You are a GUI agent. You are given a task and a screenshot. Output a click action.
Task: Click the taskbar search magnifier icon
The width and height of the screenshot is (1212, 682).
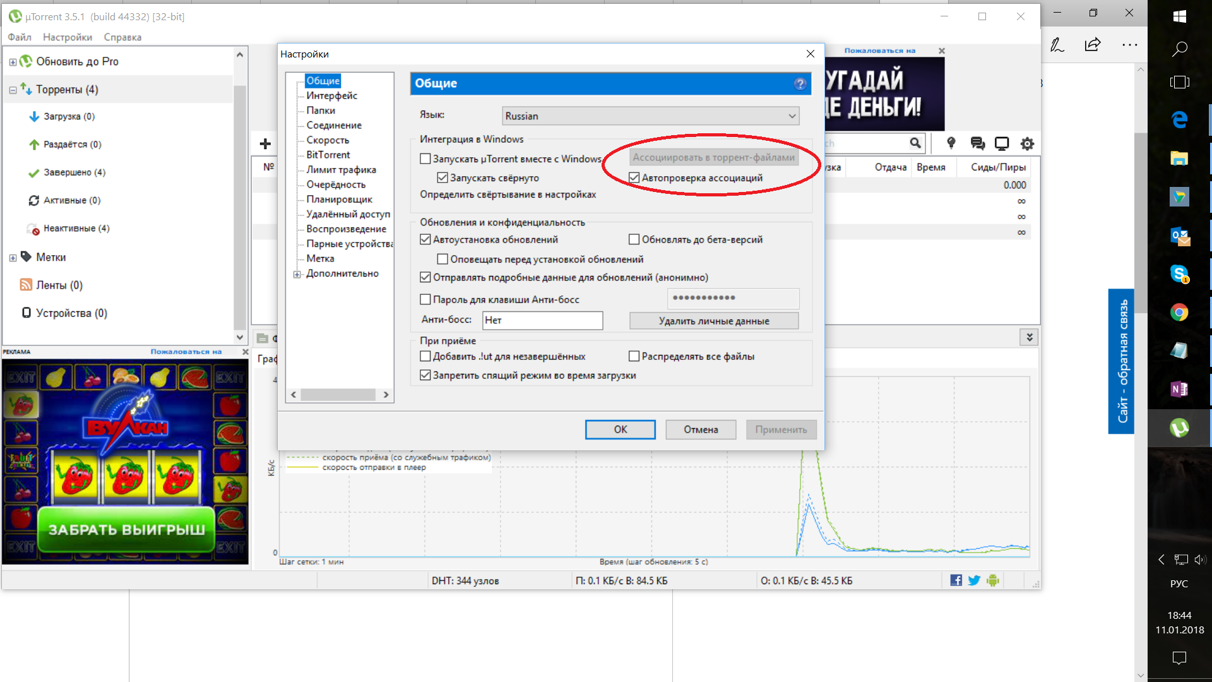pyautogui.click(x=1179, y=49)
